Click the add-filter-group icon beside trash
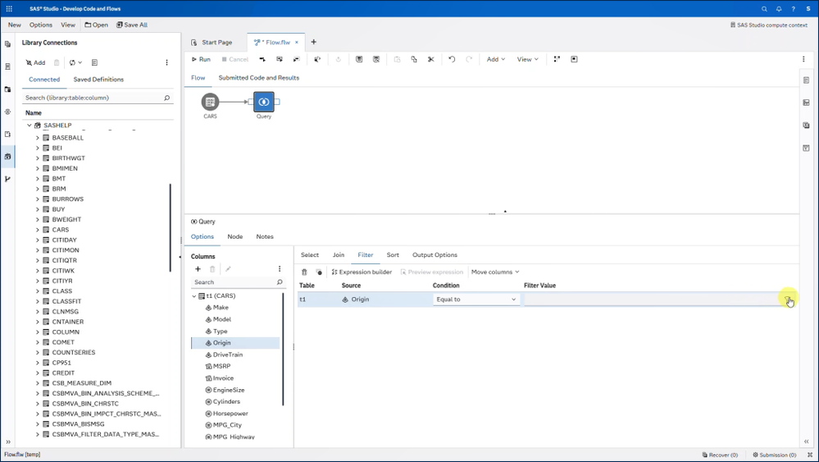 [319, 272]
